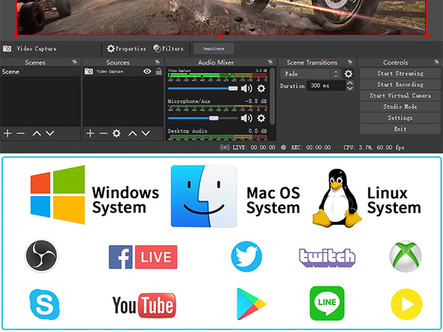The width and height of the screenshot is (443, 332).
Task: Click the Windows logo
Action: (58, 195)
